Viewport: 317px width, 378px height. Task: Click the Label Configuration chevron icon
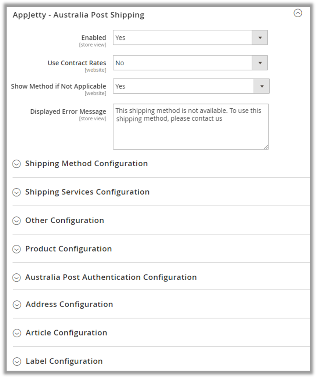(17, 361)
